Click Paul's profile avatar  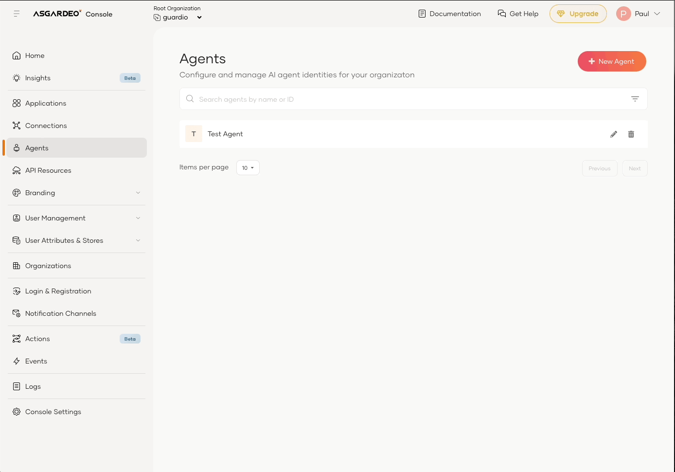point(623,14)
